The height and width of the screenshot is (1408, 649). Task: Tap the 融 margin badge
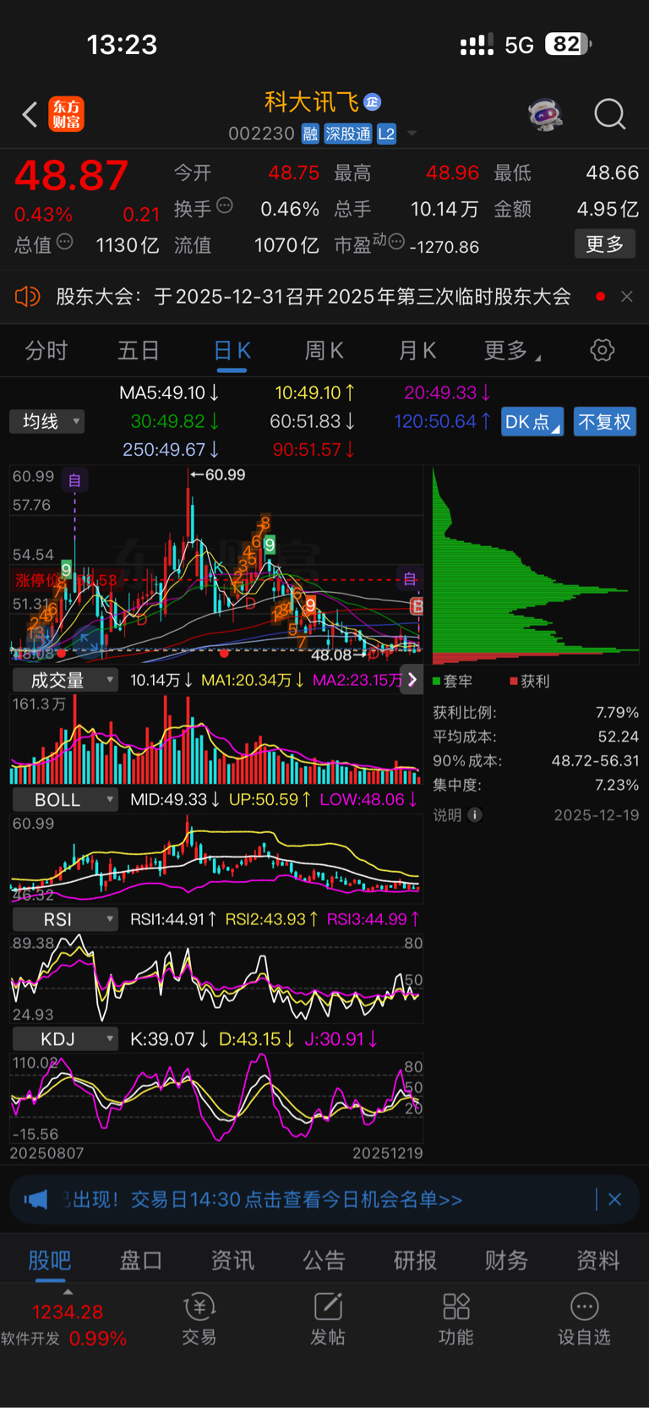pos(310,134)
